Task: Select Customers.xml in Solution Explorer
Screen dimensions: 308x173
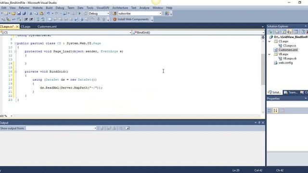Action: (x=288, y=50)
